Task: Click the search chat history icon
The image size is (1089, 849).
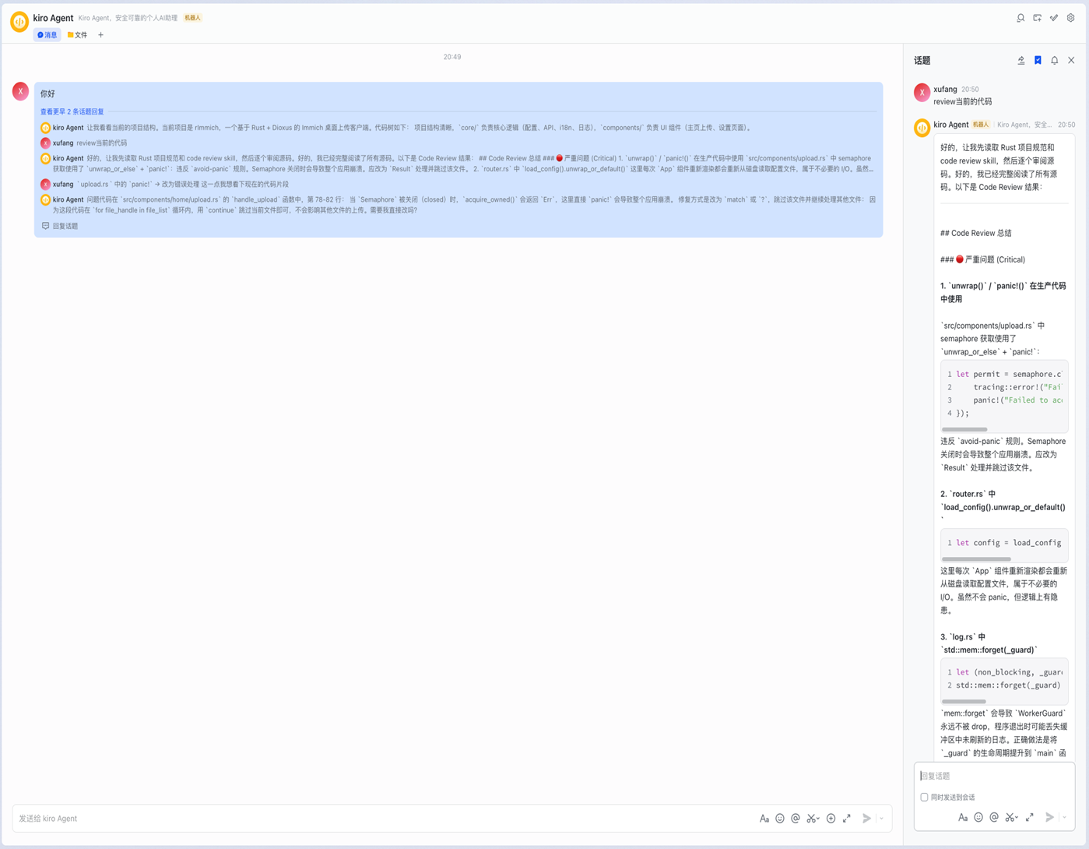Action: [1020, 18]
